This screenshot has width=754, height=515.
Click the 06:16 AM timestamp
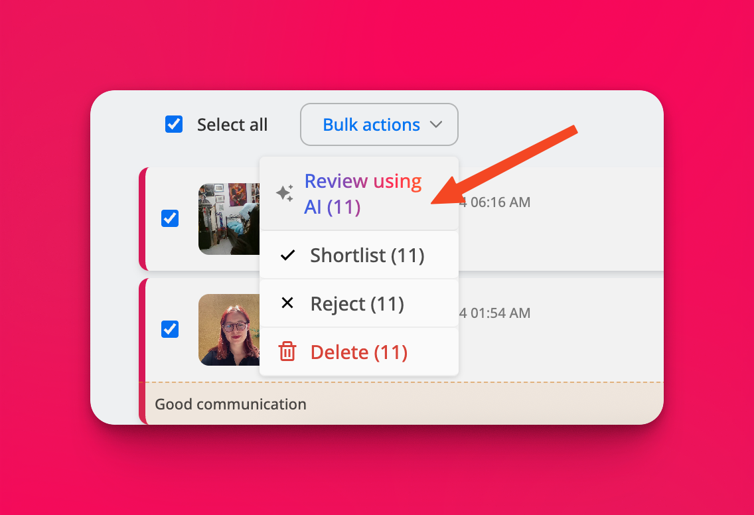coord(495,202)
